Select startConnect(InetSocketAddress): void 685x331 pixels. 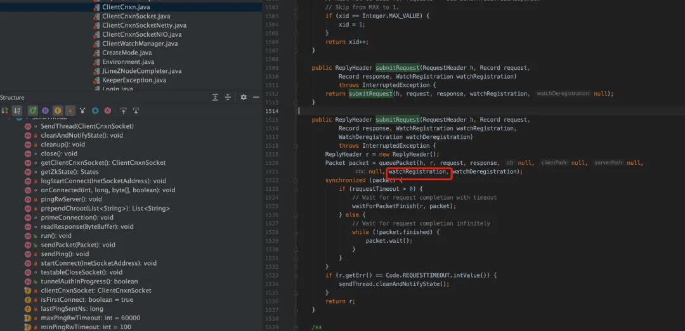(98, 263)
